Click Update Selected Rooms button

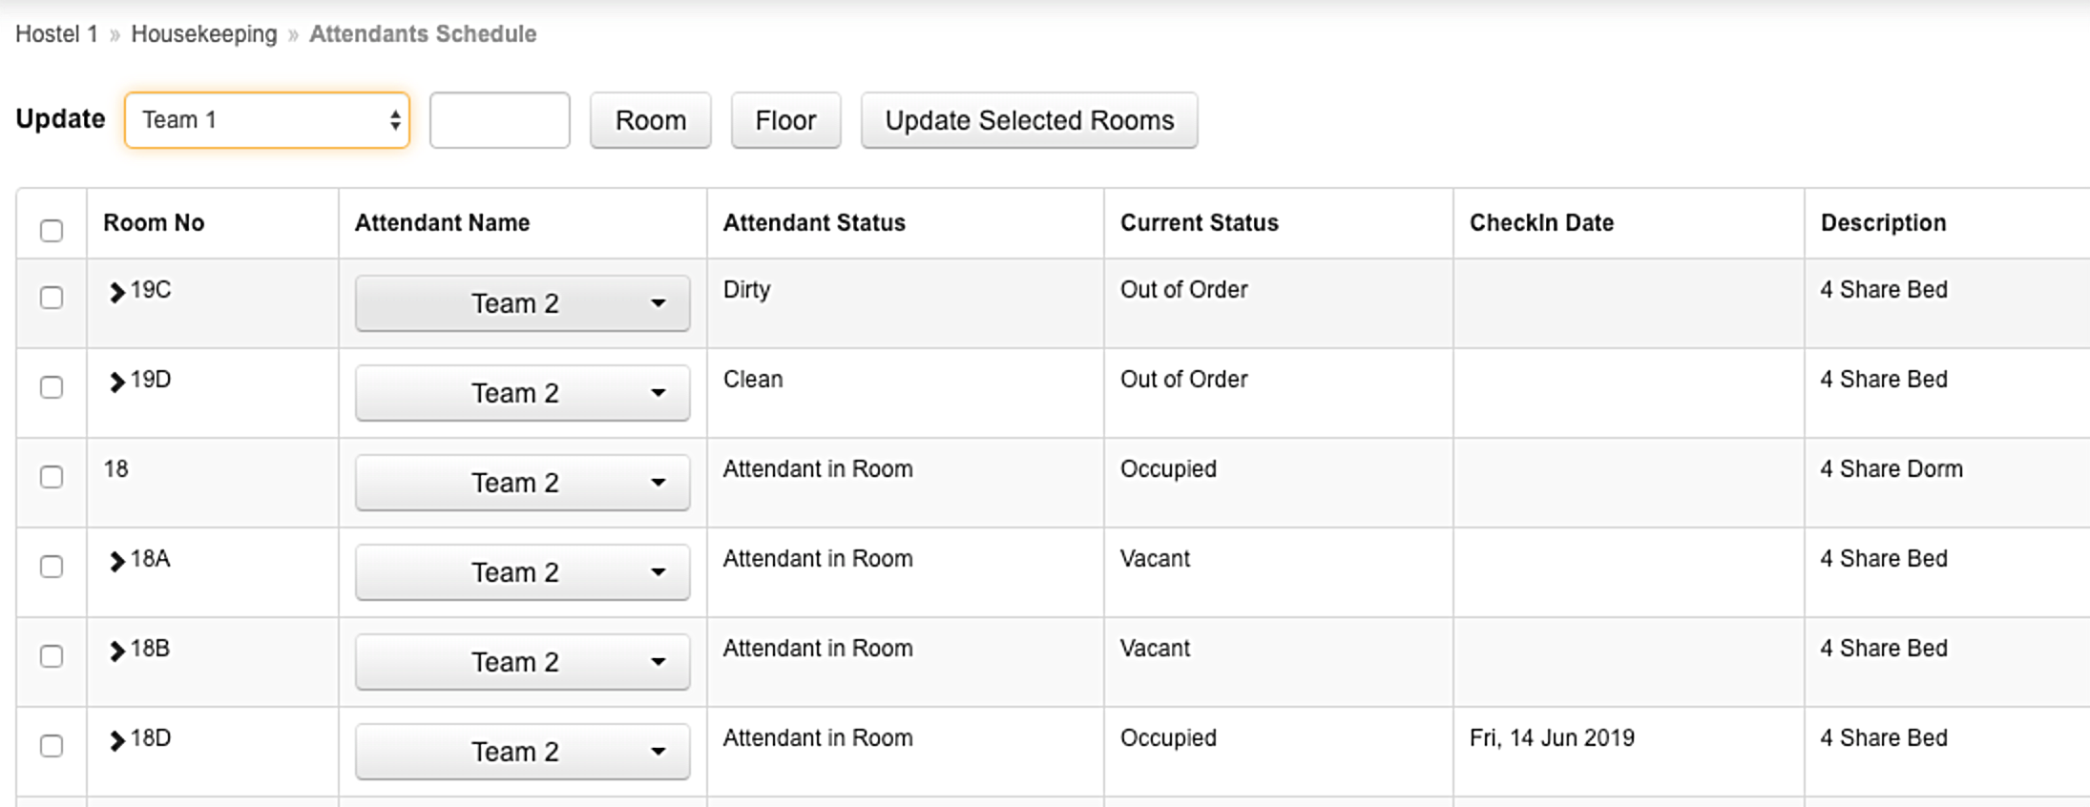pos(1029,120)
